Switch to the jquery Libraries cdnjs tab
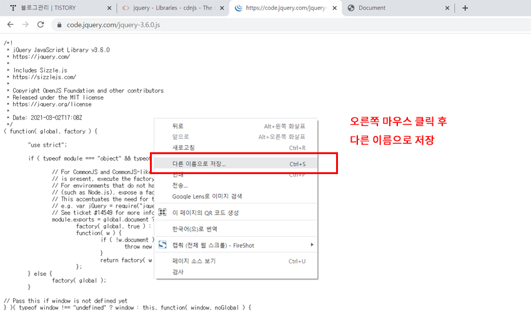The height and width of the screenshot is (312, 531). tap(172, 7)
